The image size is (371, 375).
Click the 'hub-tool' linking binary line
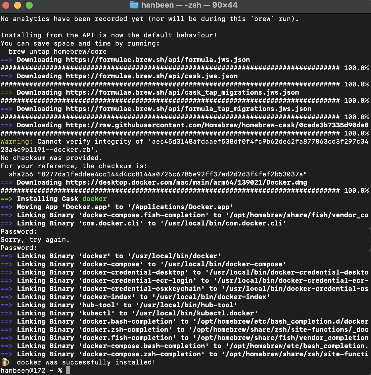tap(119, 305)
